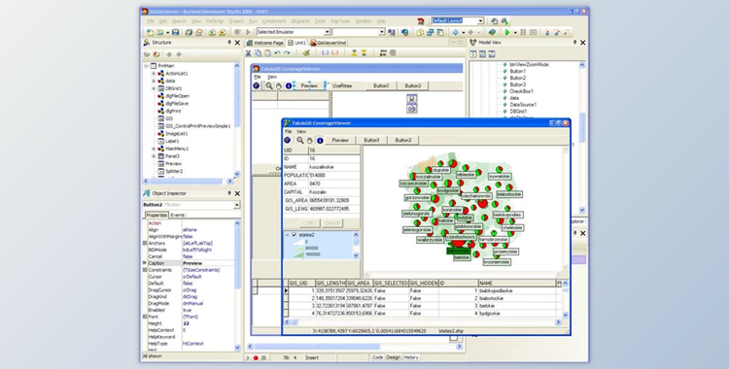Select the dlgFileSave component on the design form

411,98
